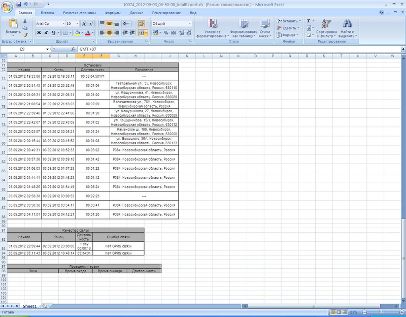
Task: Switch to the Вставка ribbon tab
Action: [x=47, y=12]
